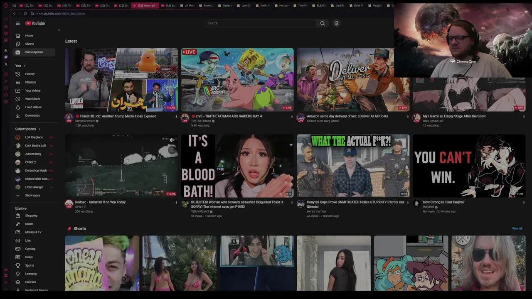Switch to the Jill browser tab
This screenshot has height=299, width=532.
(187, 5)
